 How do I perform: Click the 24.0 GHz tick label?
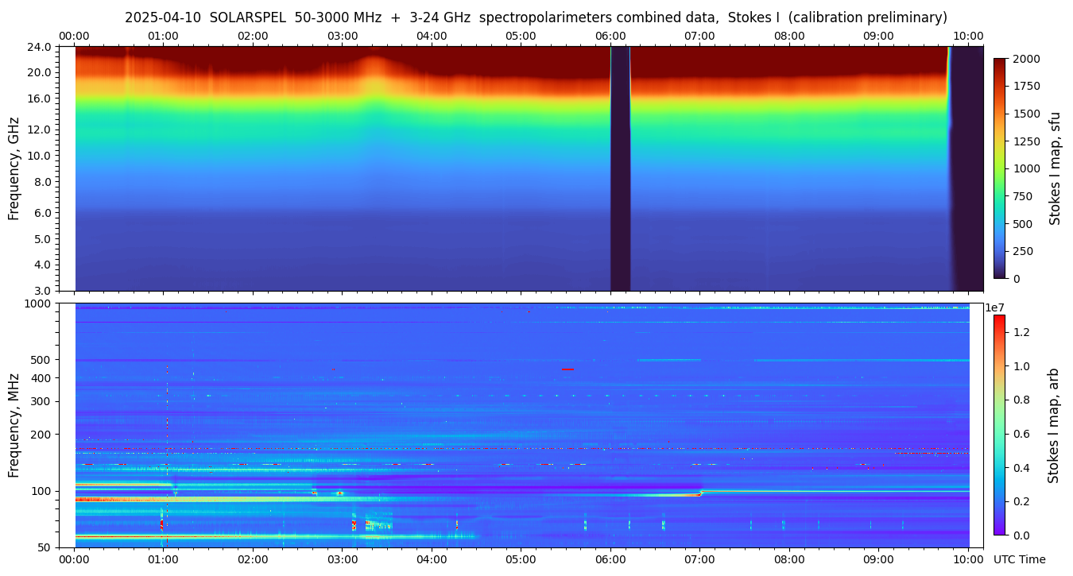(x=40, y=47)
